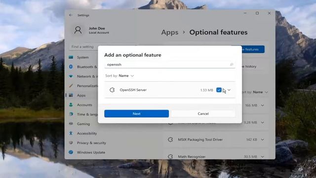Click the Accessibility figure icon
This screenshot has width=316, height=178.
click(71, 133)
